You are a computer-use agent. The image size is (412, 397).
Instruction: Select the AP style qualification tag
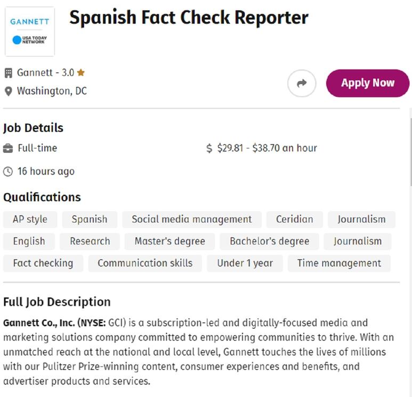pyautogui.click(x=30, y=220)
